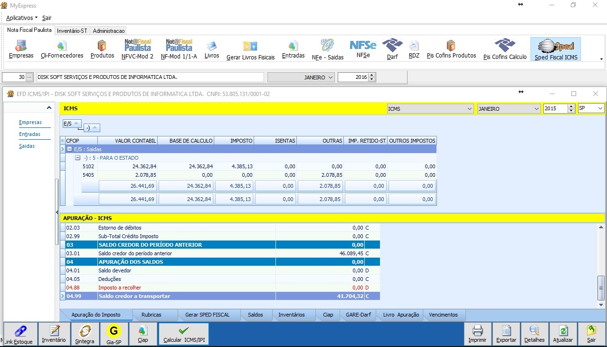Image resolution: width=607 pixels, height=347 pixels.
Task: Increase the 2015 year stepper
Action: pyautogui.click(x=571, y=106)
